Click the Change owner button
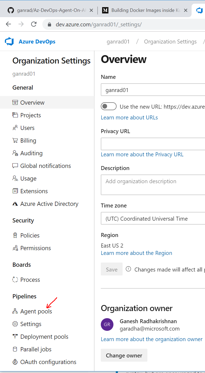 pyautogui.click(x=124, y=355)
